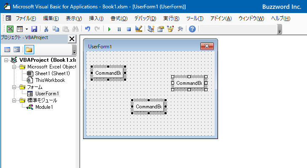Click the bottom-center CommandButton on the form
The height and width of the screenshot is (168, 307).
[148, 107]
